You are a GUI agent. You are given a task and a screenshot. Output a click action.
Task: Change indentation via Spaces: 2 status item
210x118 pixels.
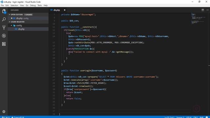click(x=180, y=117)
